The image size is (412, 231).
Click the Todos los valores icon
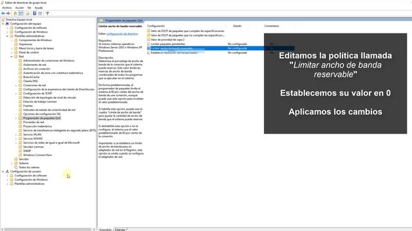pos(16,167)
